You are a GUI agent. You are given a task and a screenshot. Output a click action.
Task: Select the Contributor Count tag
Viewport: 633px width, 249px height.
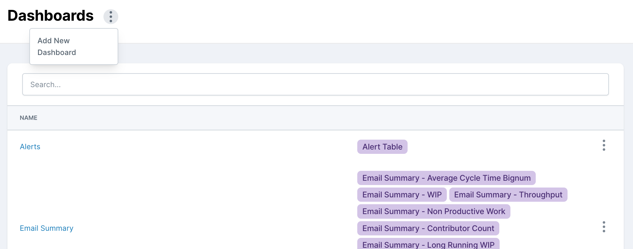tap(428, 228)
